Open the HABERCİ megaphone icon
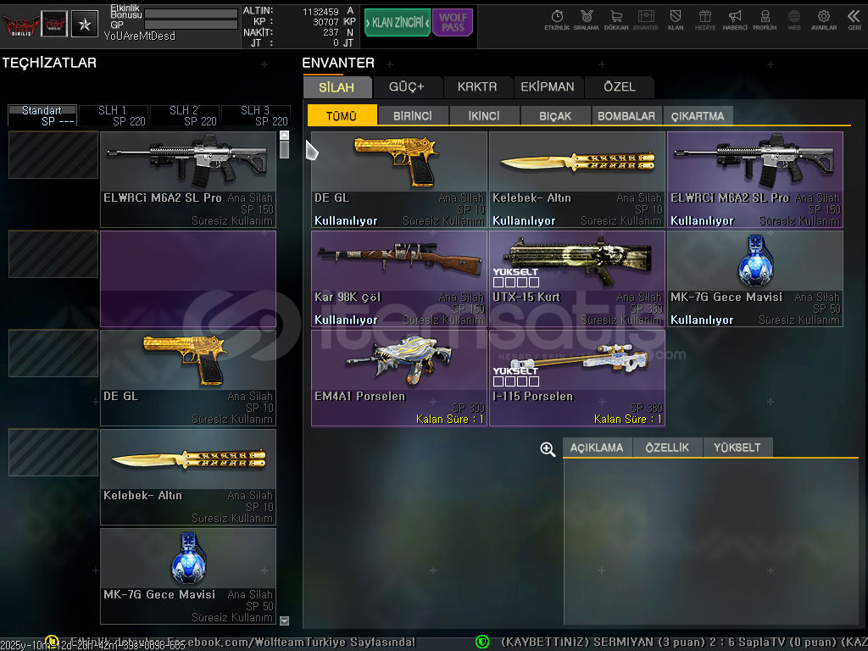The image size is (868, 651). (735, 20)
